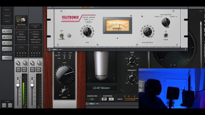
Task: Open first channel Sends panel
Action: 21,51
